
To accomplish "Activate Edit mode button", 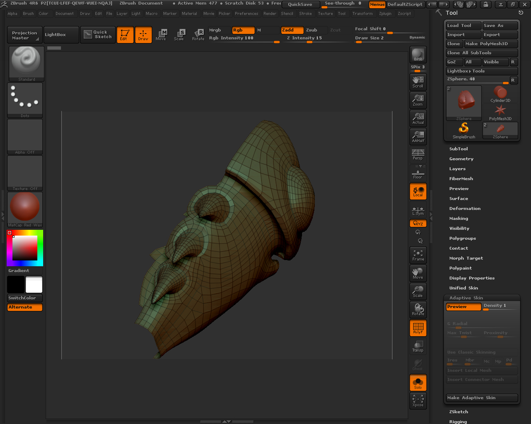I will click(x=125, y=35).
